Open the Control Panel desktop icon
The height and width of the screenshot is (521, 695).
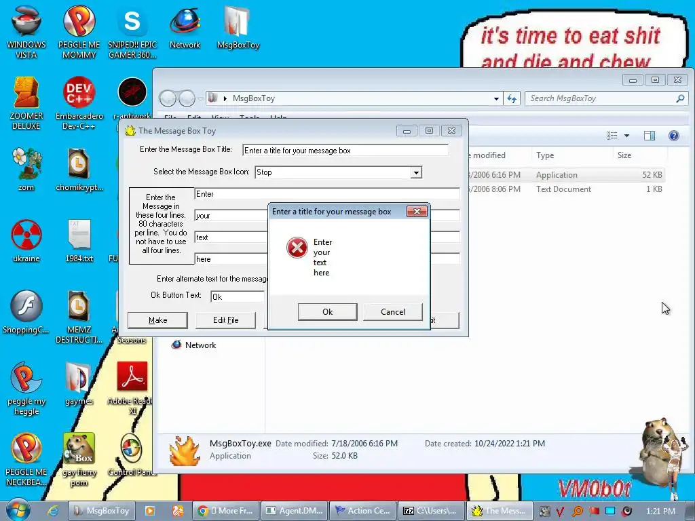(x=132, y=454)
